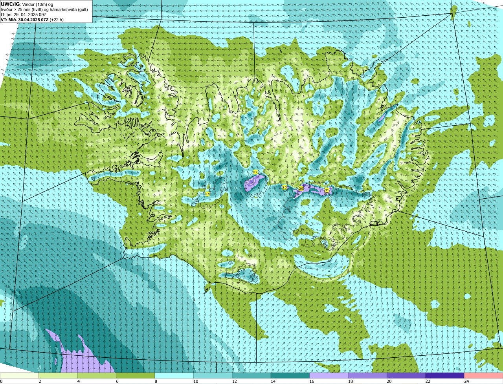This screenshot has height=384, width=503.
Task: Click the pale cyan 8–10 m/s legend swatch
Action: click(x=174, y=376)
